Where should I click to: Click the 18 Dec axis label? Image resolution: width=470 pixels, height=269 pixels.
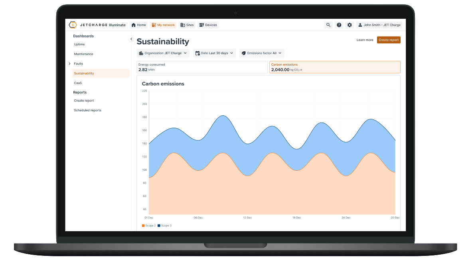pyautogui.click(x=297, y=218)
